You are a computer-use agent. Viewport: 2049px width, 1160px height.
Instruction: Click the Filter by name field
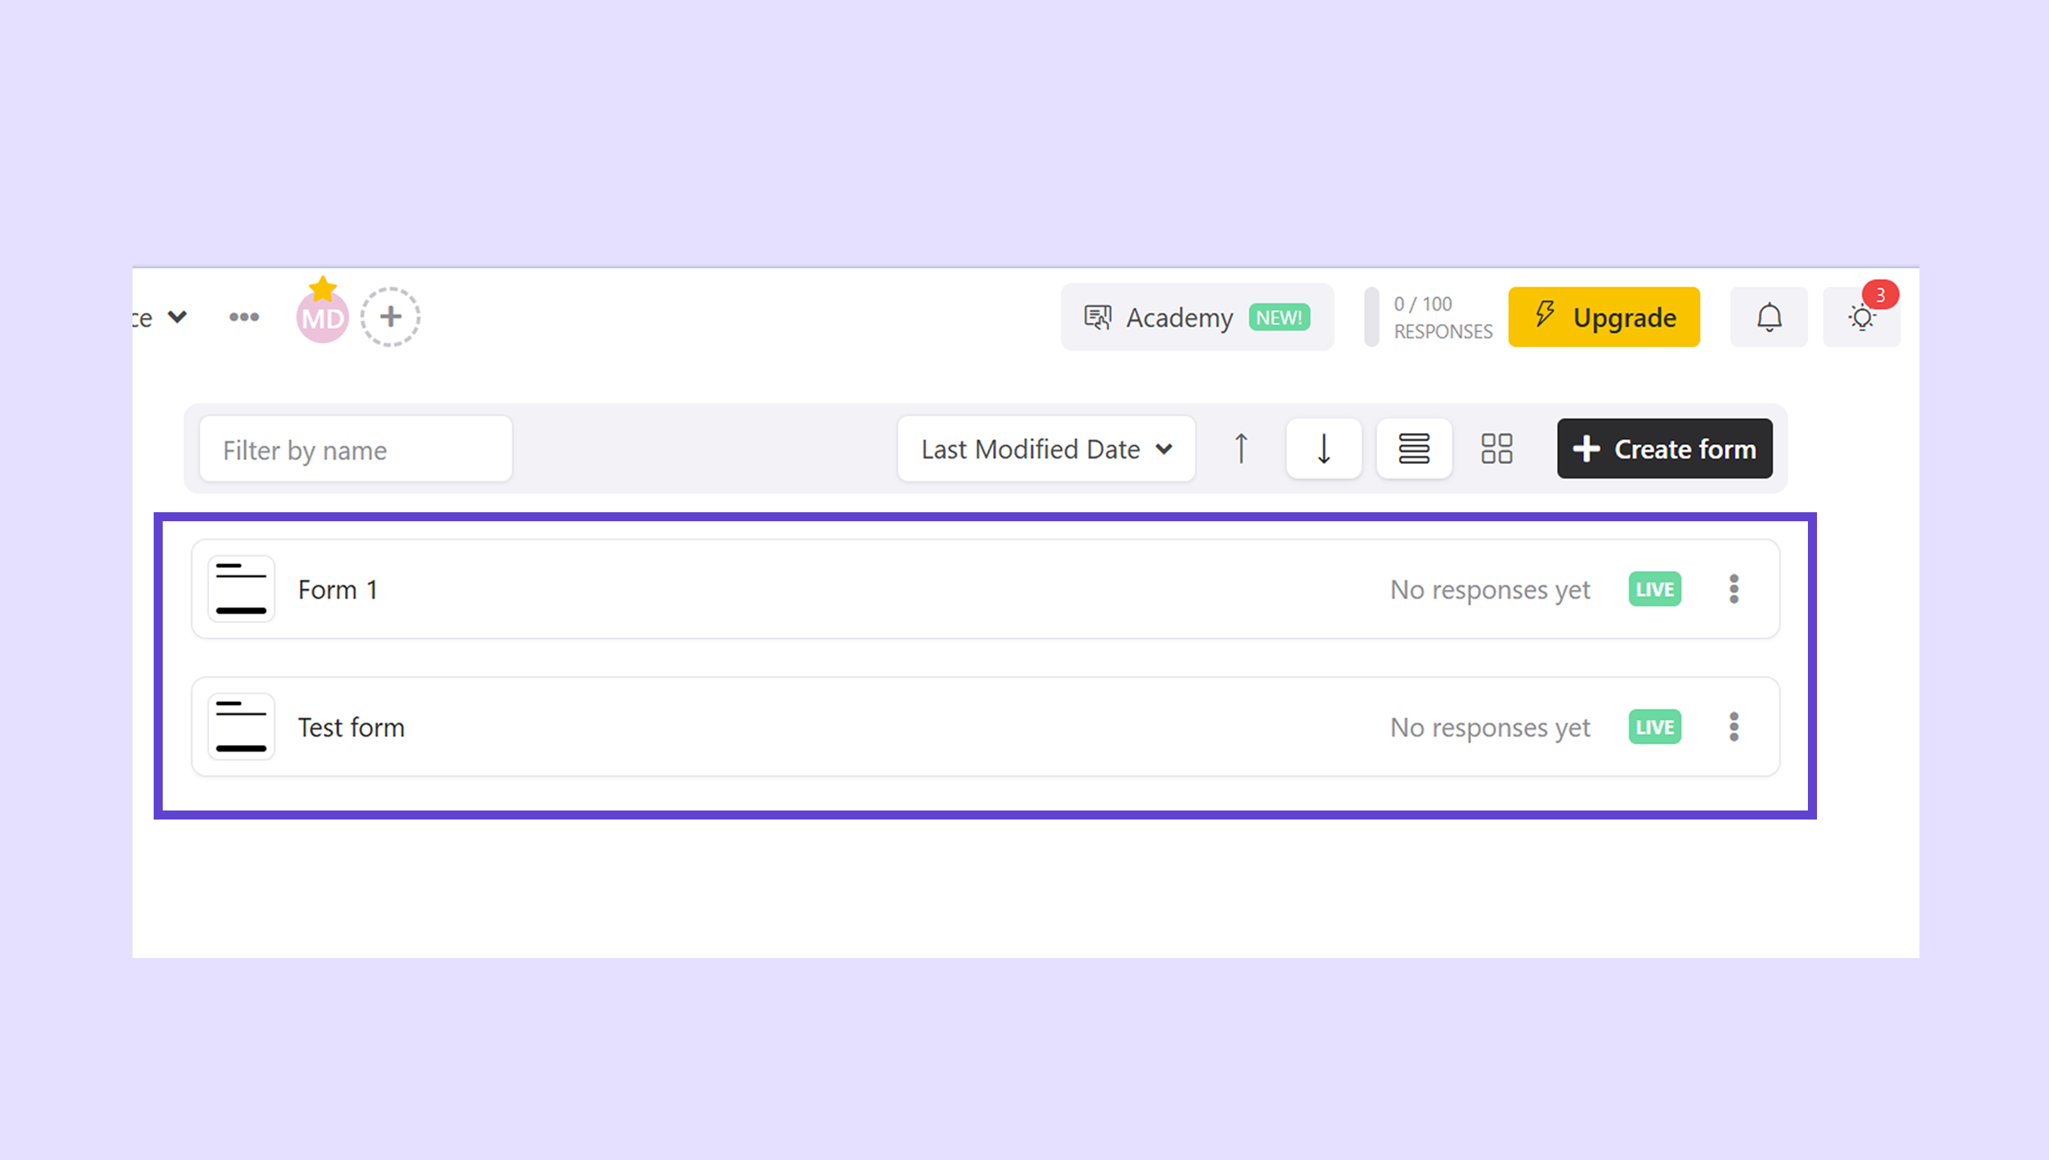point(356,450)
